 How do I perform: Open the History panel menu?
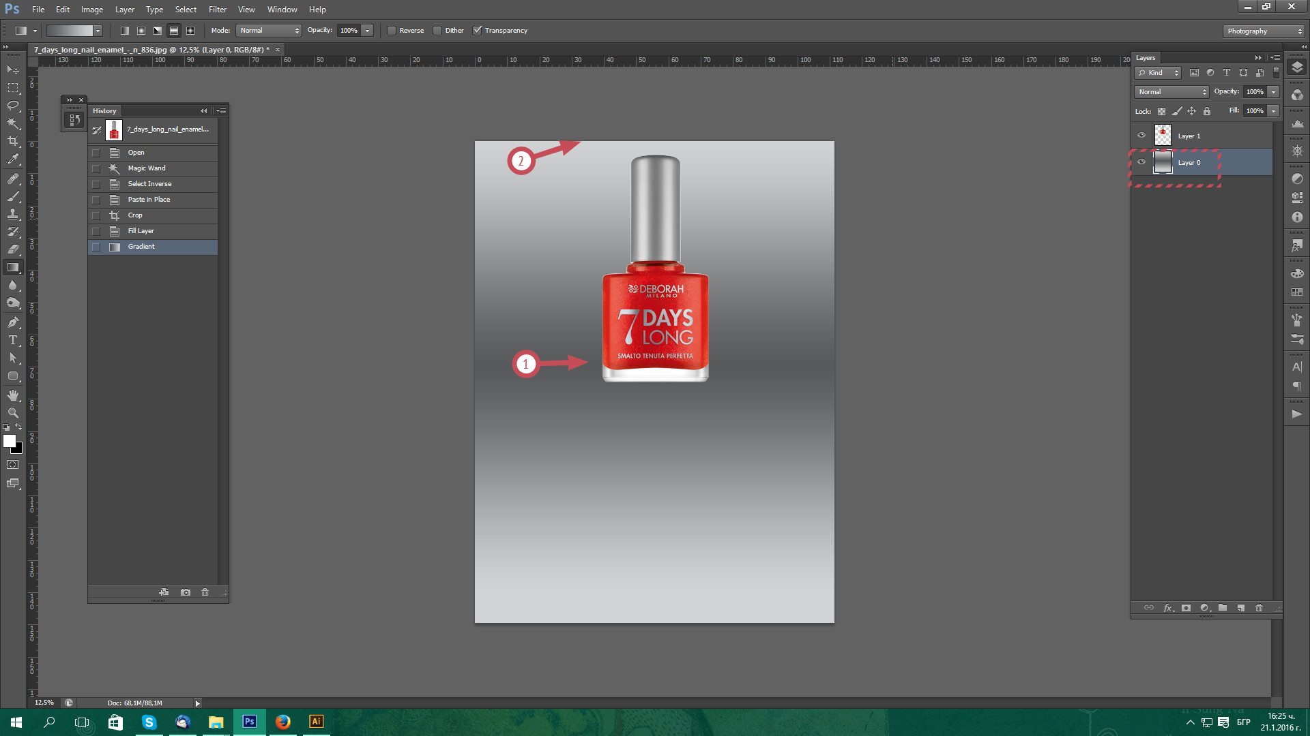pos(220,111)
